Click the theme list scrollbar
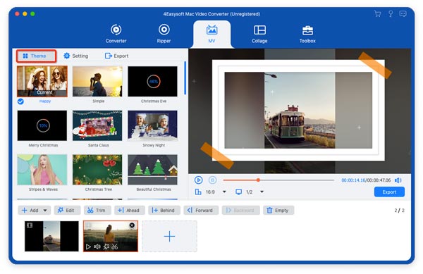Image resolution: width=423 pixels, height=274 pixels. (185, 78)
